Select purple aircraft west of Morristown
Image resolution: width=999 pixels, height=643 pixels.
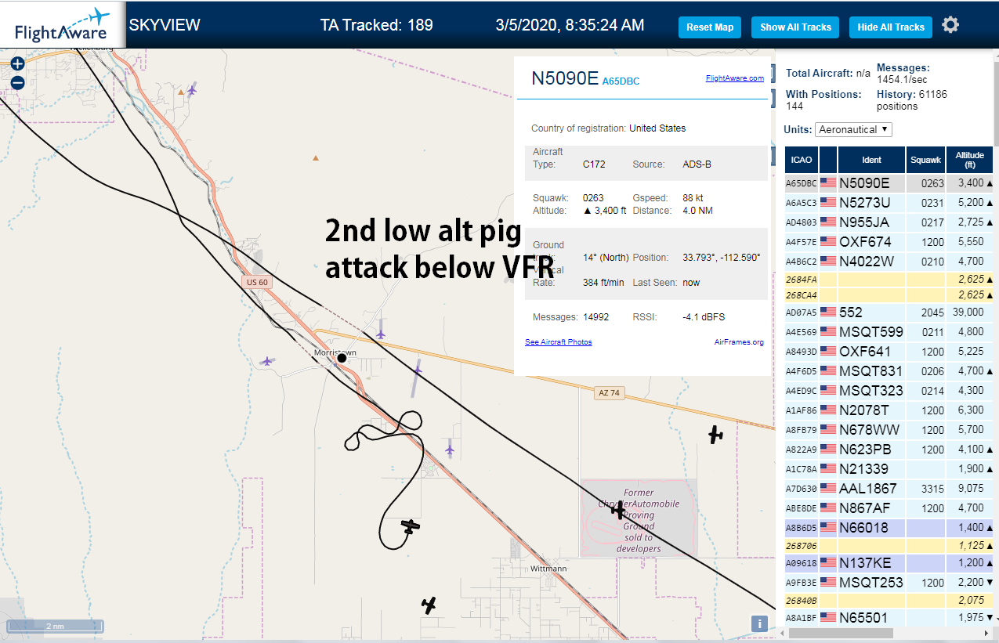pos(267,361)
